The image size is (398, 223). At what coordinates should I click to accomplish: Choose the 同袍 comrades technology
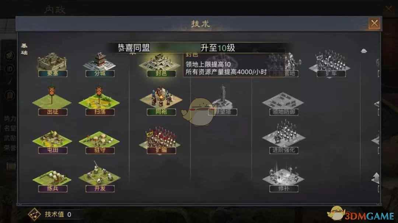[161, 101]
